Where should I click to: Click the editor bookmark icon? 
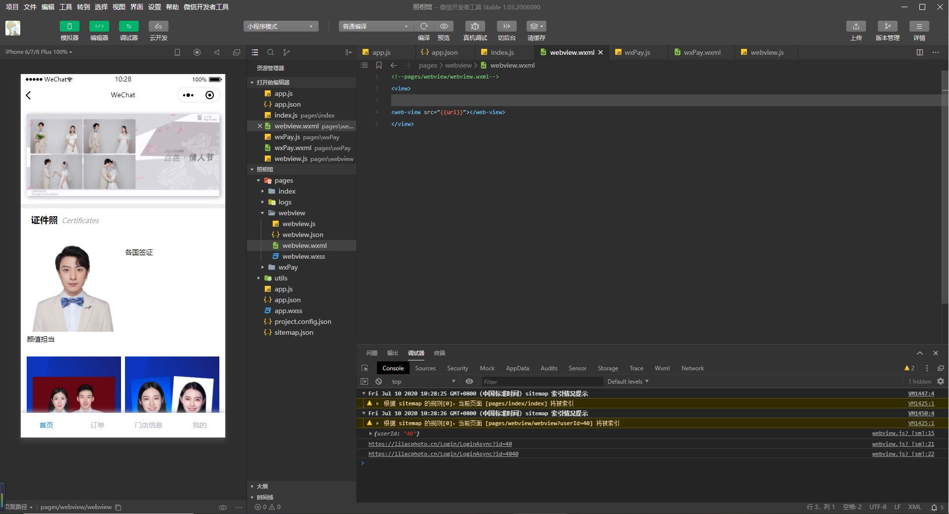379,65
